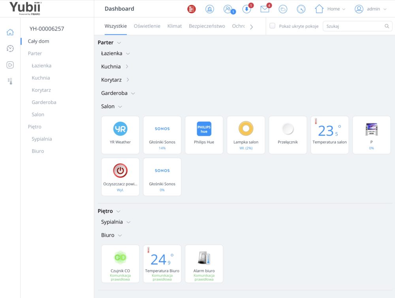Viewport: 395px width, 298px height.
Task: Select Salon in sidebar tree
Action: [38, 115]
